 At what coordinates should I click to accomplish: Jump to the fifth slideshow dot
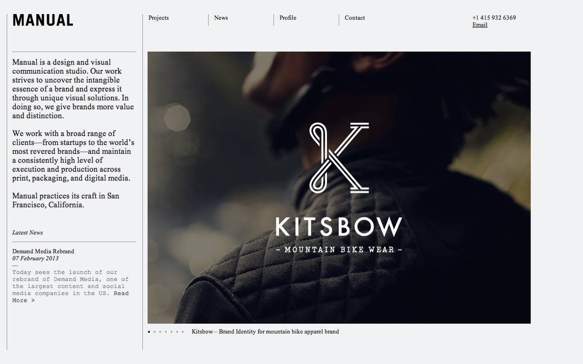pyautogui.click(x=171, y=332)
